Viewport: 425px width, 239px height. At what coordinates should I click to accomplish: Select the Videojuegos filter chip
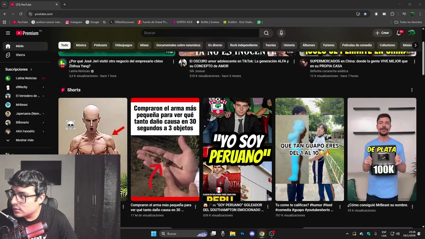[x=124, y=45]
